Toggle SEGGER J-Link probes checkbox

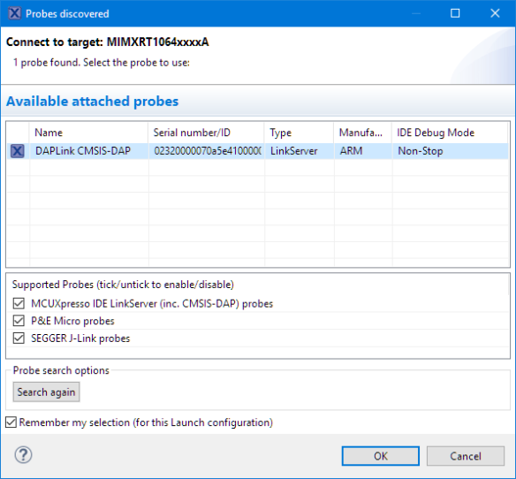19,338
